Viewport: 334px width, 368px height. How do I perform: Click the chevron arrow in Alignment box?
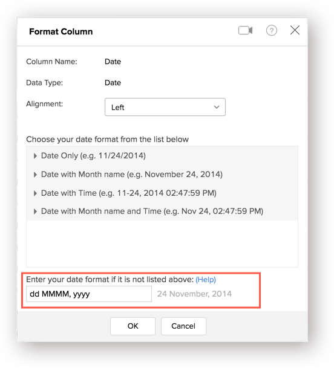tap(217, 107)
